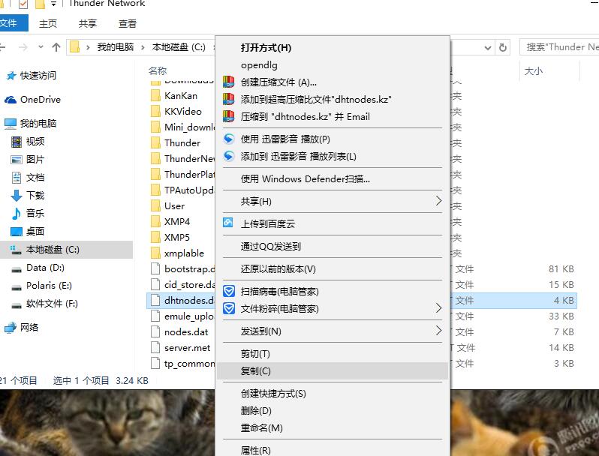The width and height of the screenshot is (599, 456).
Task: Click the 百度云 upload icon
Action: tap(228, 223)
